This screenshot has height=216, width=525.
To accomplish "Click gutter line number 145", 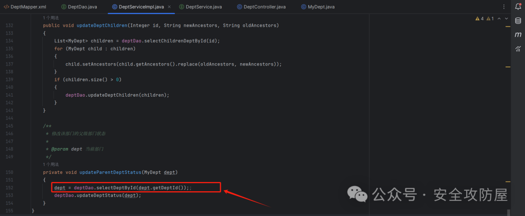I will (x=9, y=126).
